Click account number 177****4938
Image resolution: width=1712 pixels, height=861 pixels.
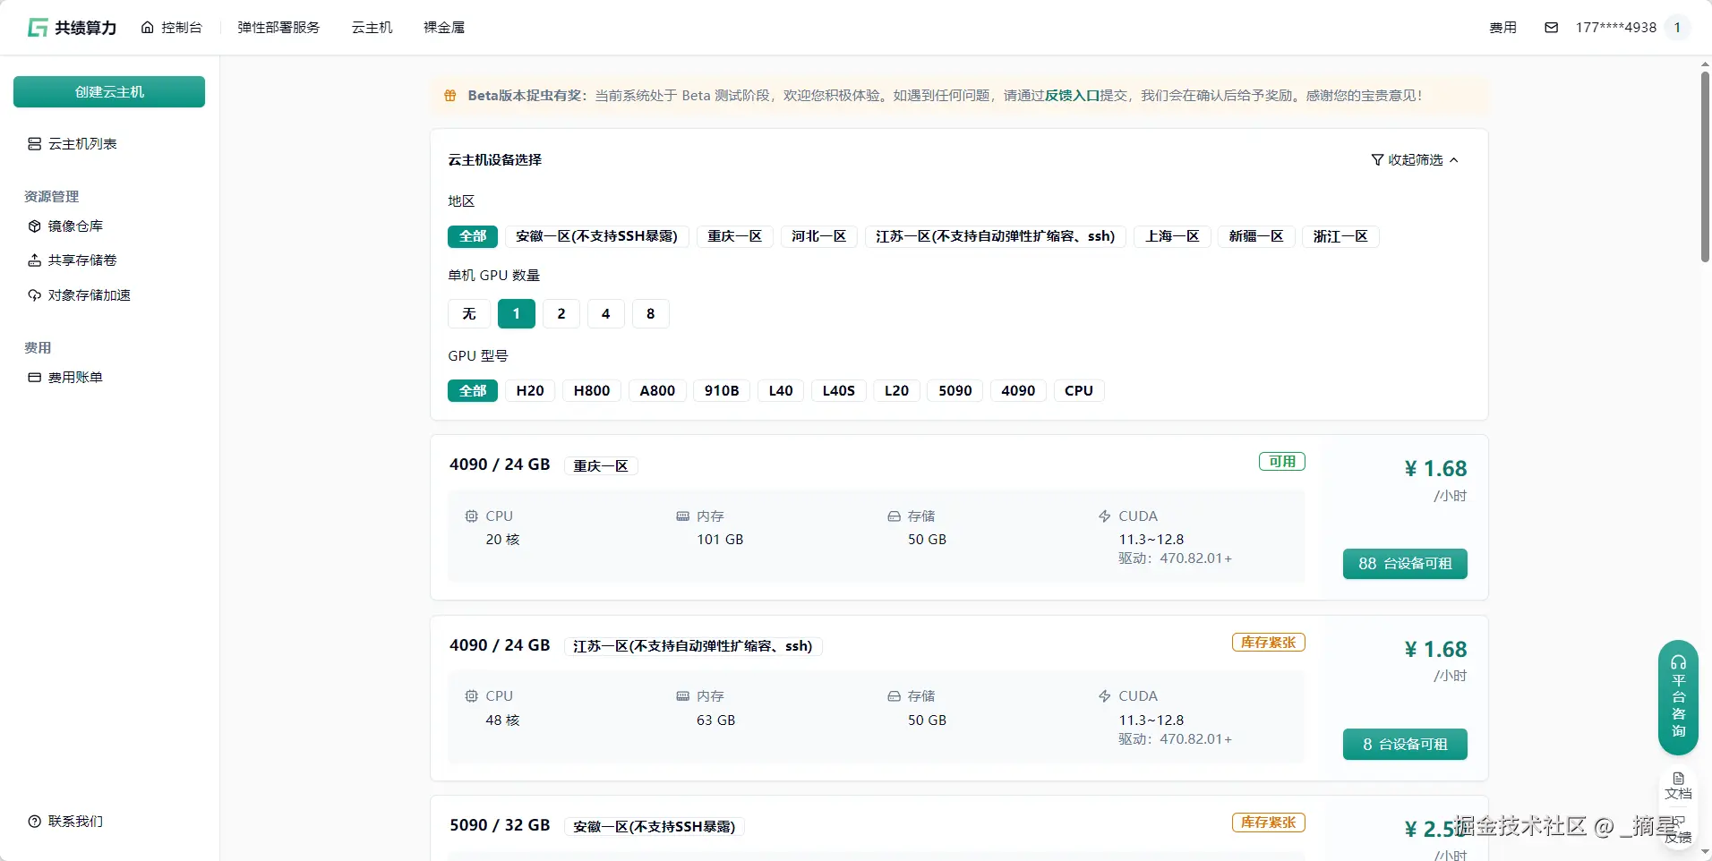[x=1616, y=28]
